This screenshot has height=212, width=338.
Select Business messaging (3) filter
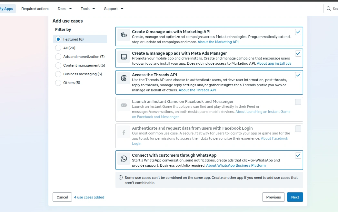(58, 74)
